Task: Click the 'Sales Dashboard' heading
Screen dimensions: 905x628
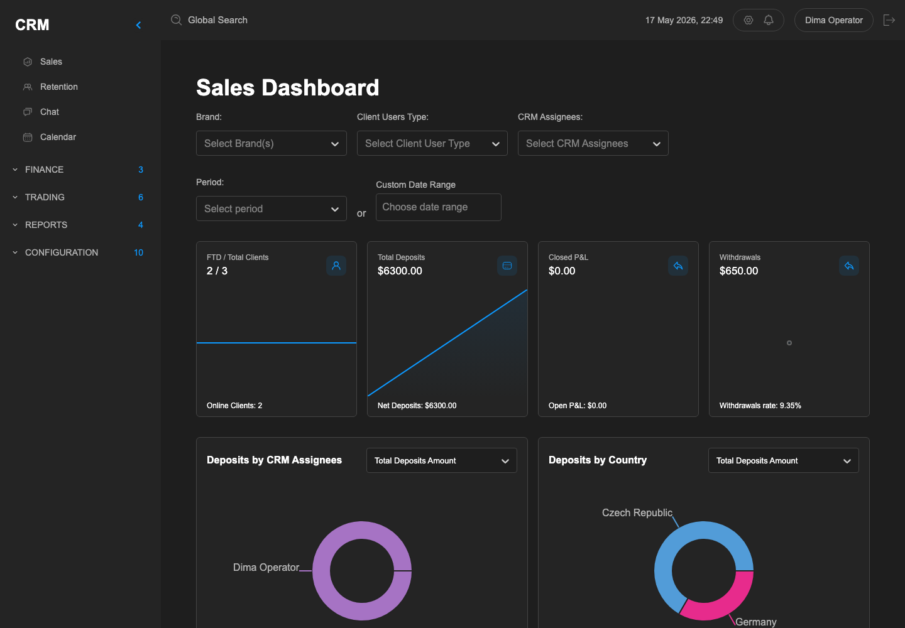Action: 288,88
